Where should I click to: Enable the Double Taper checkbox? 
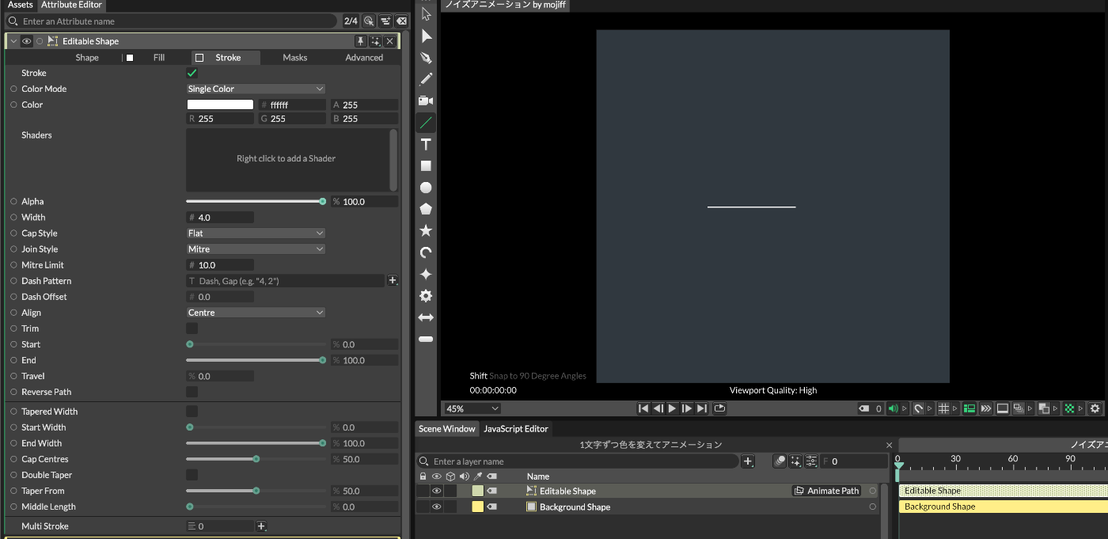click(192, 475)
